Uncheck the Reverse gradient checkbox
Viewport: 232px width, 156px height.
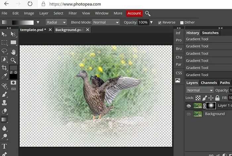click(x=159, y=22)
